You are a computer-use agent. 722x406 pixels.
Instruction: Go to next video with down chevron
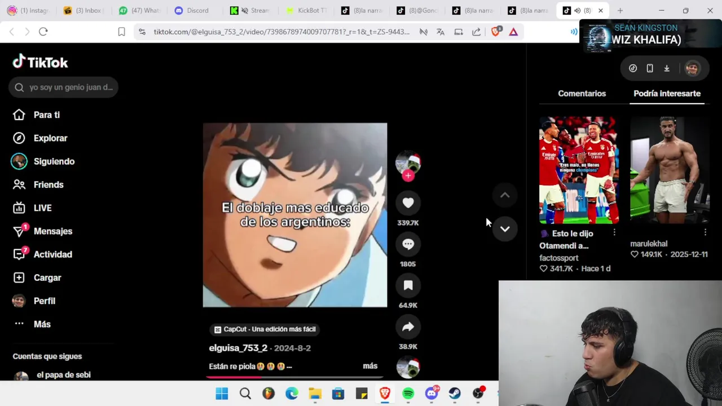click(x=505, y=229)
